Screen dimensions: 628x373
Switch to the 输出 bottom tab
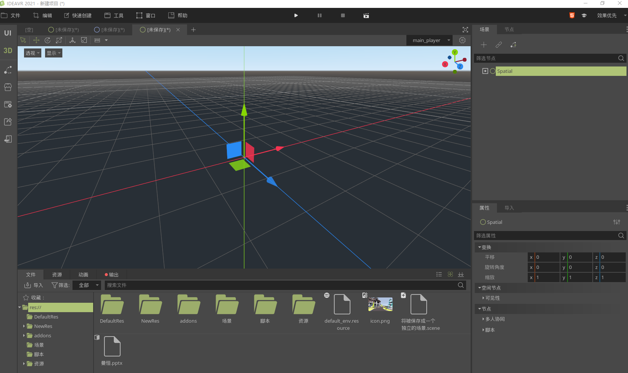(x=112, y=275)
